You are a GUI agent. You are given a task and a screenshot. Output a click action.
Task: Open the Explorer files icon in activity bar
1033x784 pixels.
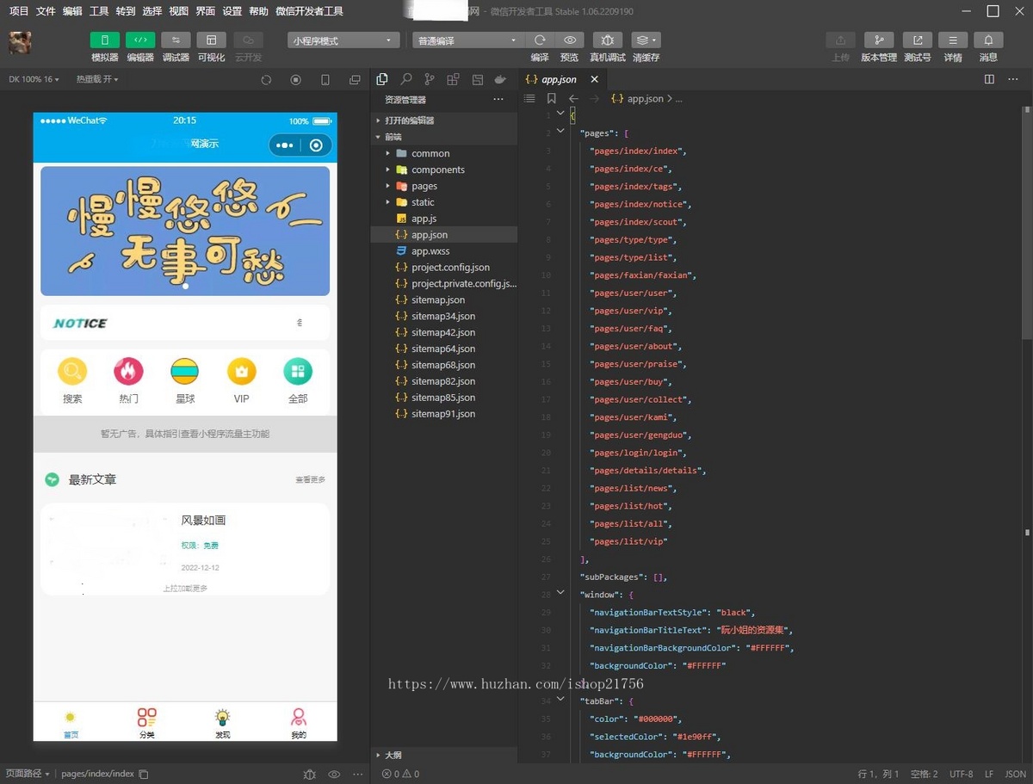(382, 79)
